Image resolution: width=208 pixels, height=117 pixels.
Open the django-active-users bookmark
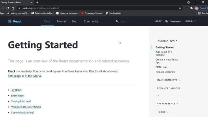coord(67,13)
